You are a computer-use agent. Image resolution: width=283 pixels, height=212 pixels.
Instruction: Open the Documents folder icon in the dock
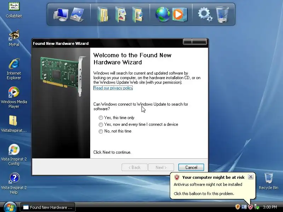tap(103, 14)
